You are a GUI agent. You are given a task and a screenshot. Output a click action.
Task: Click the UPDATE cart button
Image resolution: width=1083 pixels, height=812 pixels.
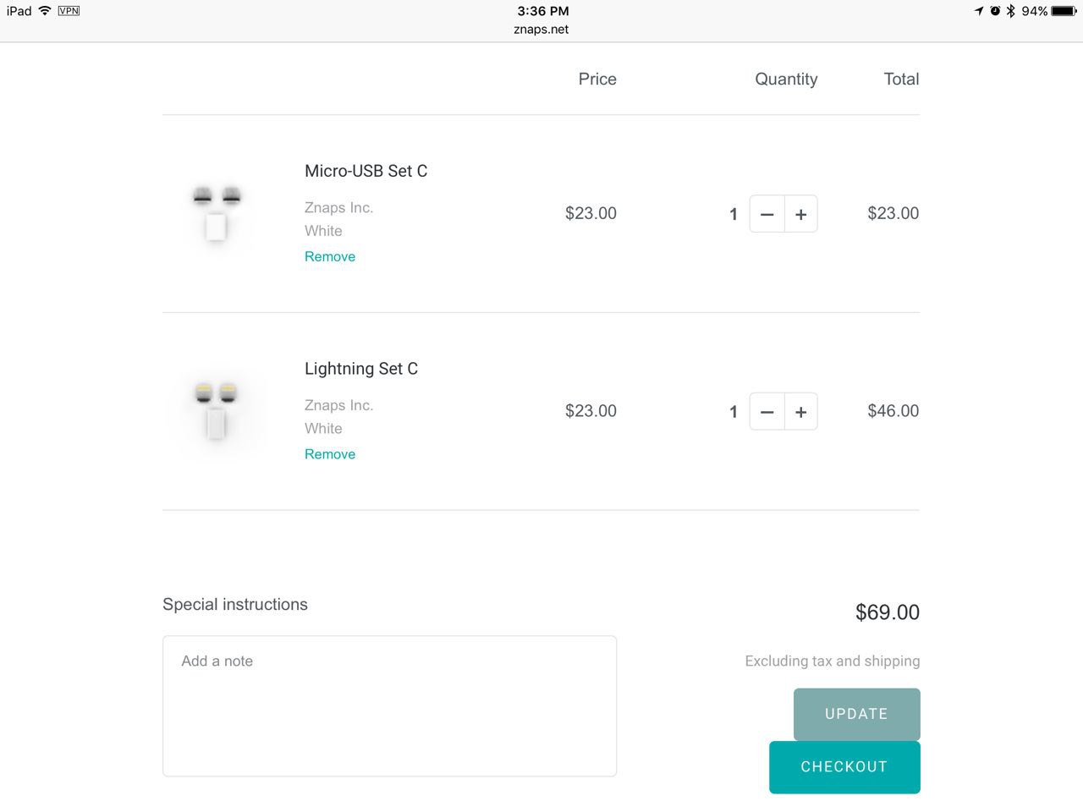coord(856,714)
